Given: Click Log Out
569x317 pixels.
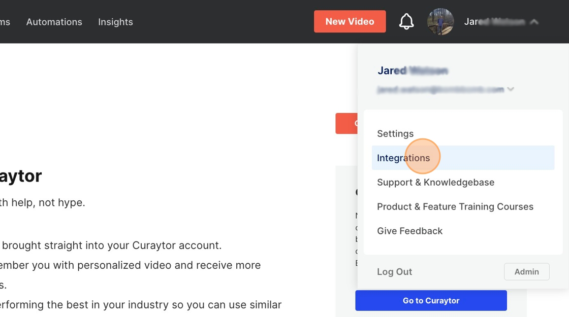Looking at the screenshot, I should coord(394,272).
